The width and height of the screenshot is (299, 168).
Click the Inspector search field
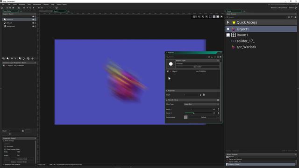(187, 57)
